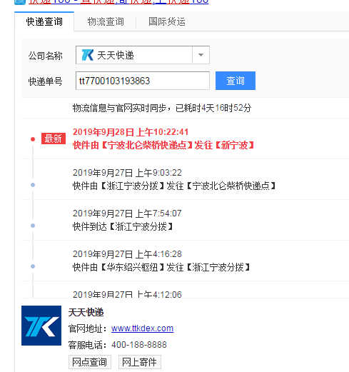Click timeline dot for 7:54:07 entry
The height and width of the screenshot is (372, 349).
pyautogui.click(x=33, y=226)
